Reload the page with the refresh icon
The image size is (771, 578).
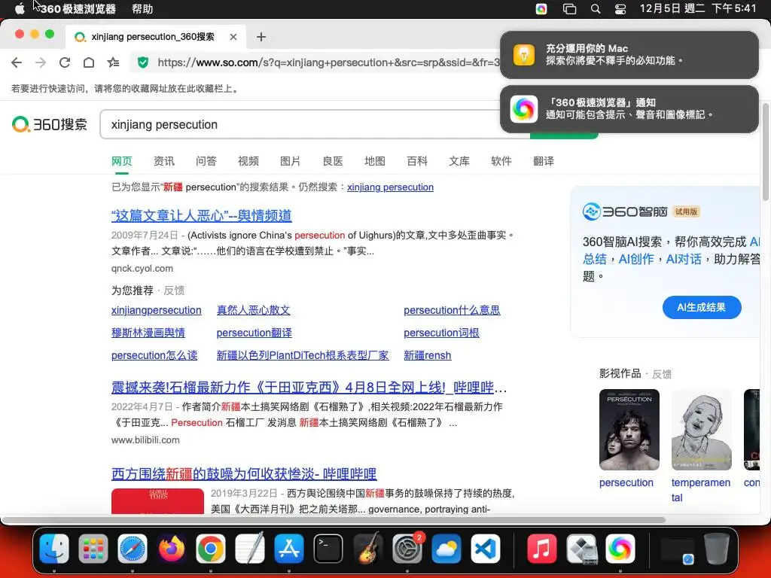tap(65, 62)
